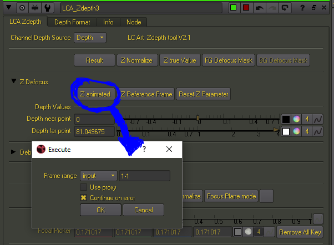Click the Z Reference Frame button

pos(146,94)
